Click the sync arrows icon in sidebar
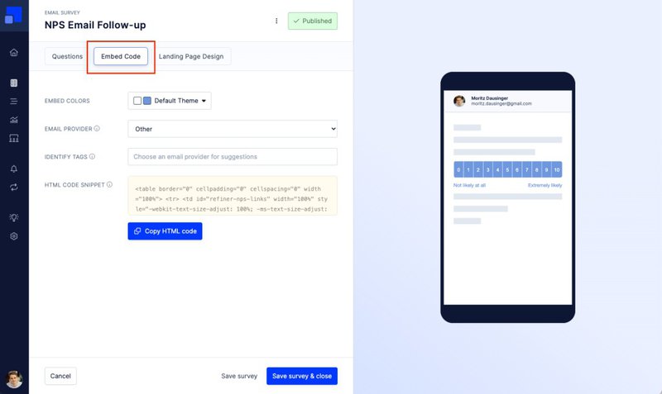The image size is (662, 394). pyautogui.click(x=13, y=188)
